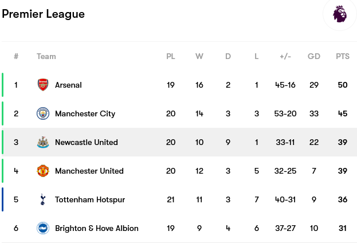Click the Newcastle United club crest

point(43,142)
